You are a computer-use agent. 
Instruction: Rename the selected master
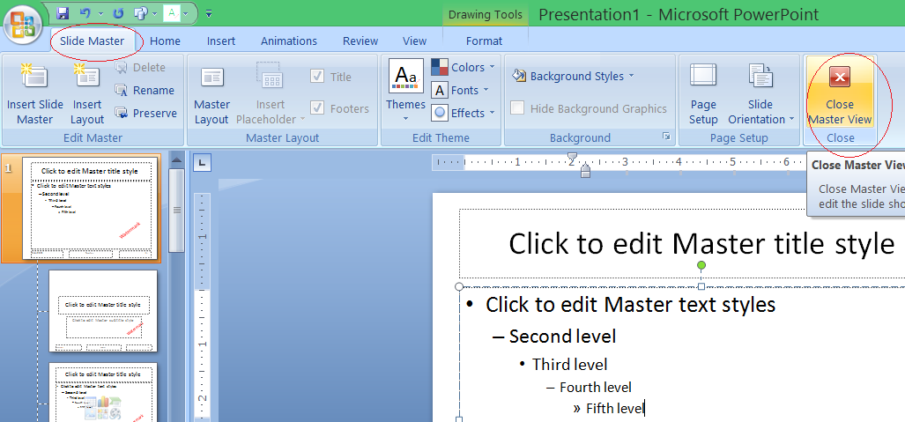(145, 90)
